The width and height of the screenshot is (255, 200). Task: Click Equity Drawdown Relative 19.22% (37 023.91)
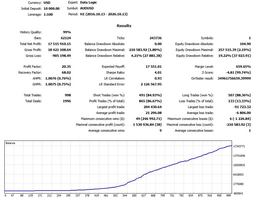235,56
